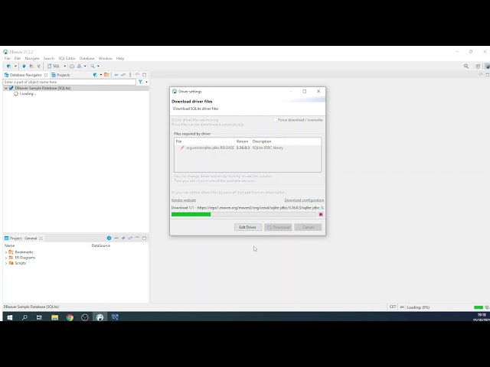The image size is (490, 367).
Task: Click the Commit icon next to SQL dropdown
Action: point(72,67)
